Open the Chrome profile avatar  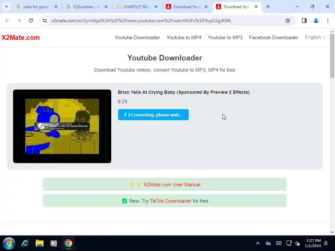point(316,21)
